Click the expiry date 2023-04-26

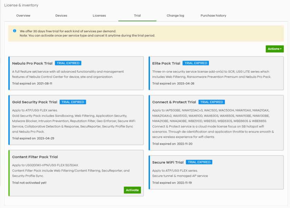point(186,83)
